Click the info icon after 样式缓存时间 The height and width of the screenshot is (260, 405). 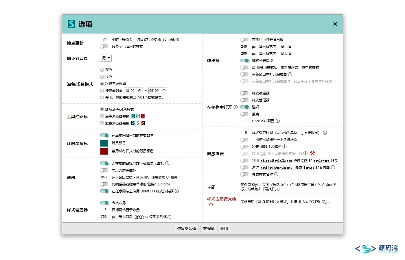325,133
